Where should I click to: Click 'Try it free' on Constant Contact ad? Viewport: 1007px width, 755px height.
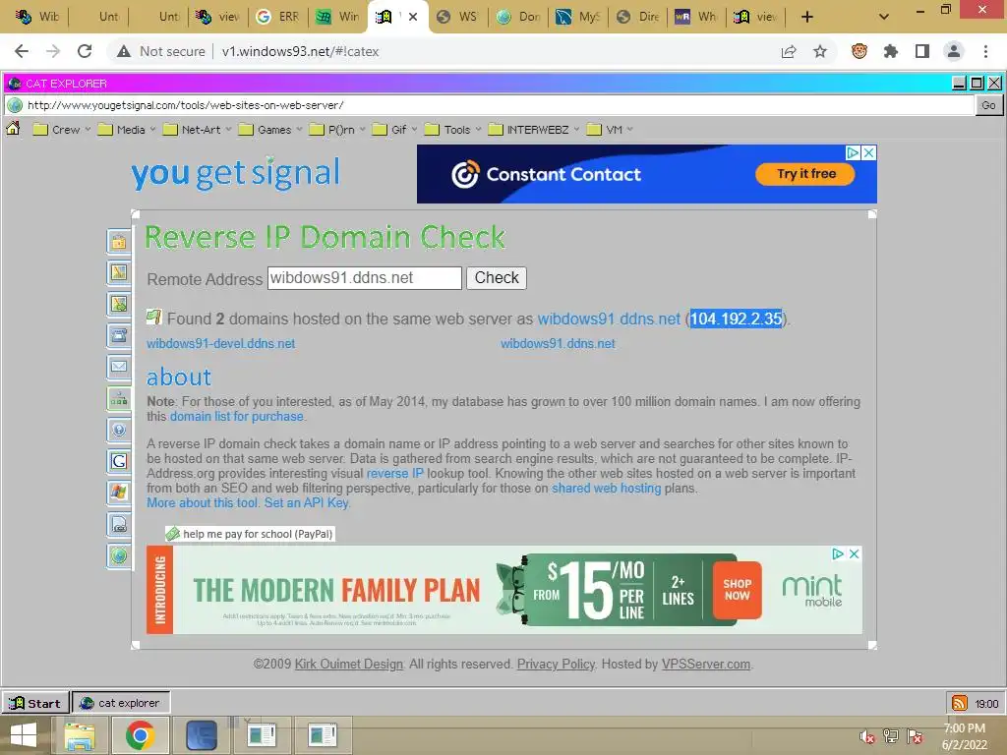pyautogui.click(x=805, y=174)
